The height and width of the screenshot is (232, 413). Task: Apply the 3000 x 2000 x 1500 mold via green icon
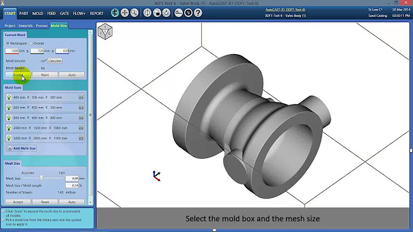tap(9, 138)
